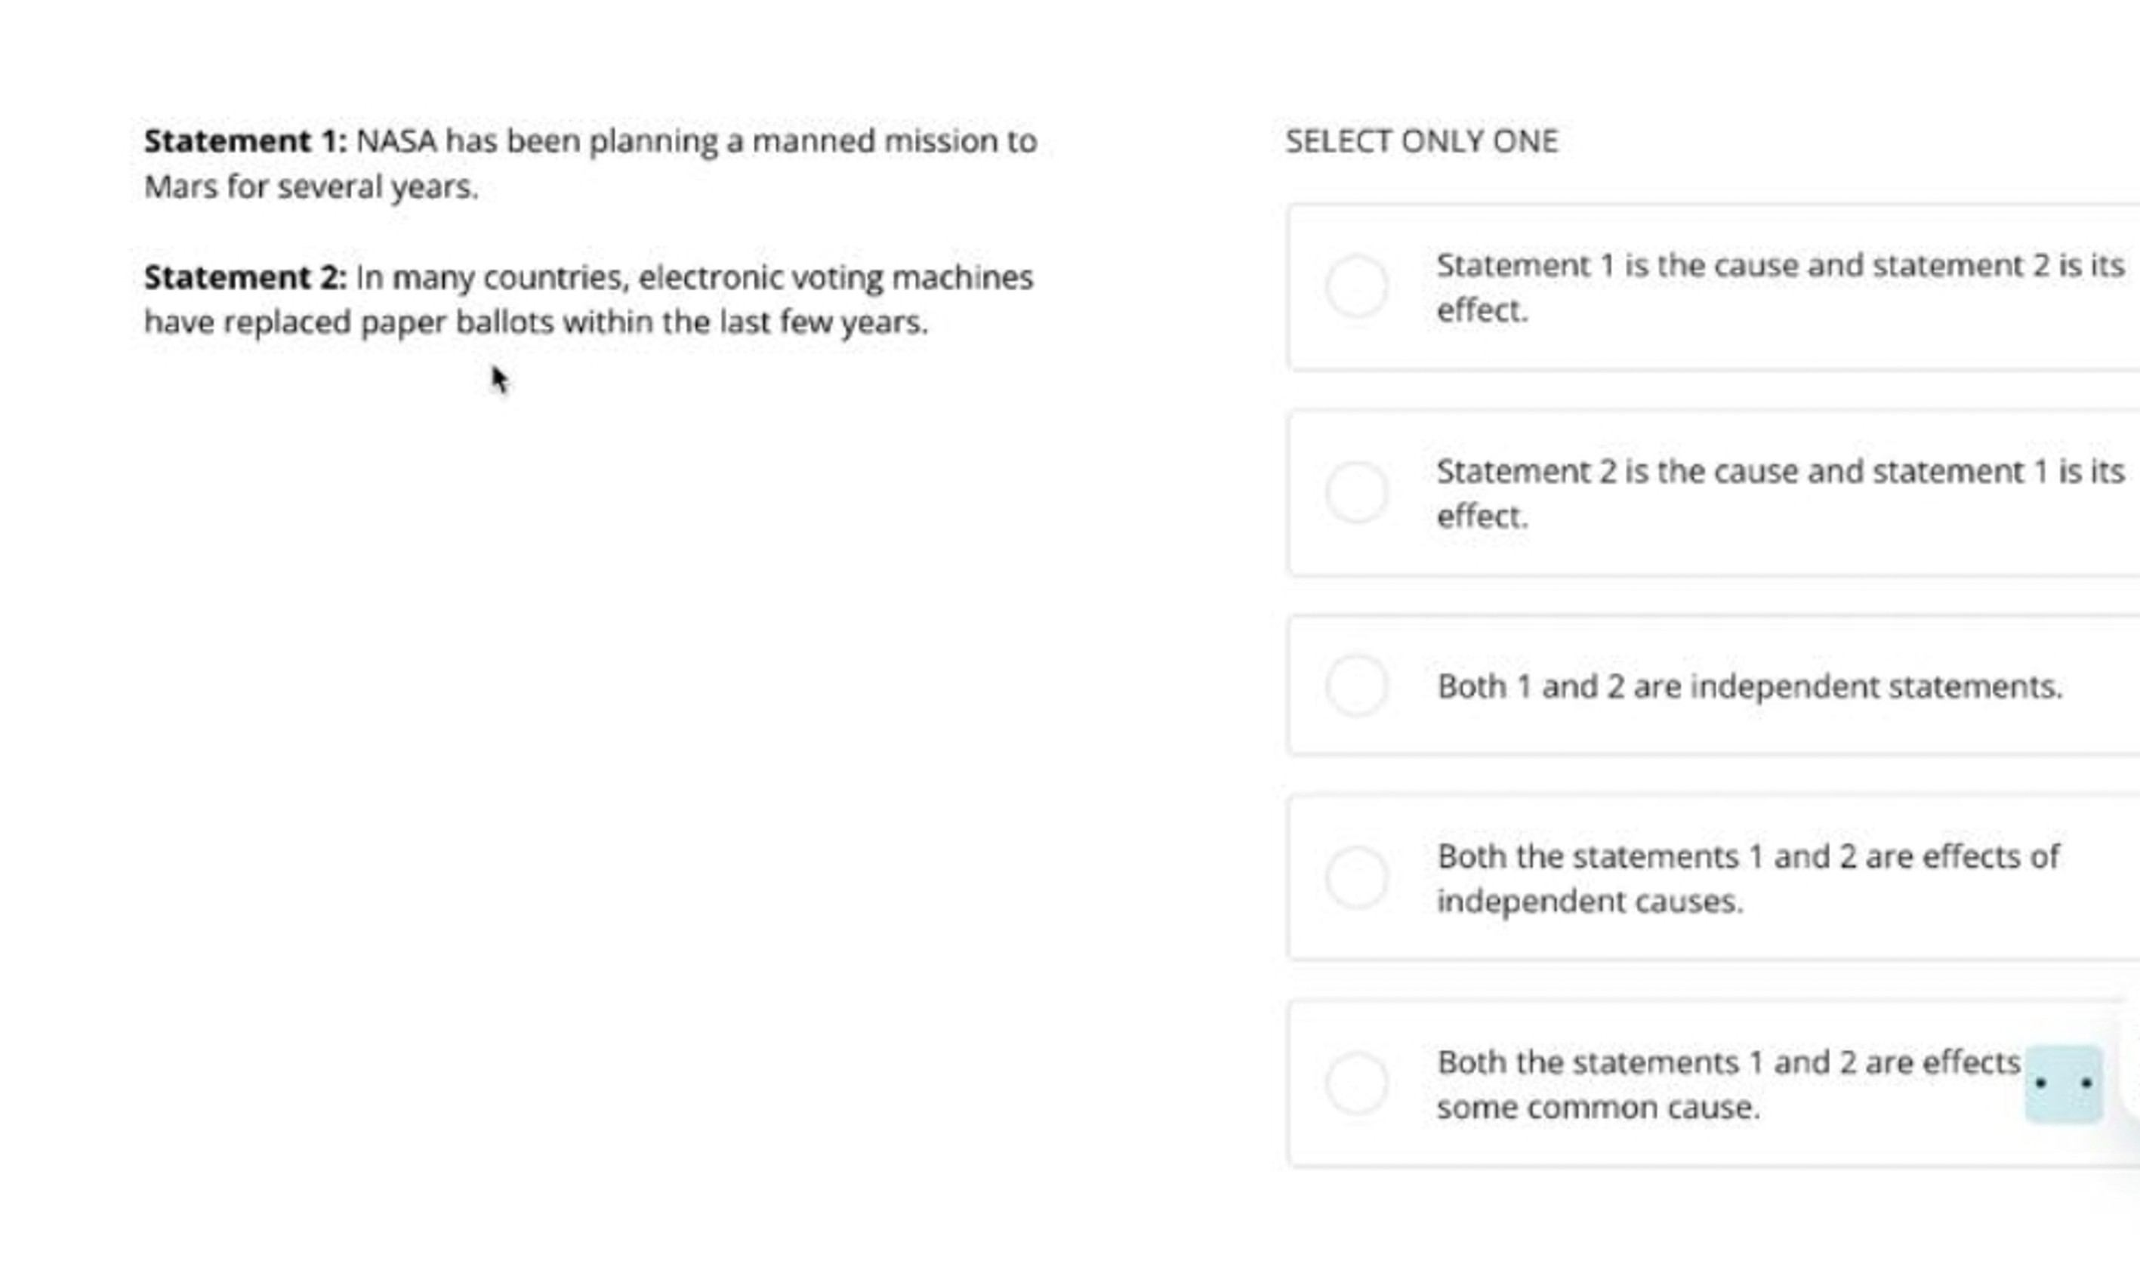Click 'electronic voting machines' in Statement 2
The height and width of the screenshot is (1267, 2140).
835,277
